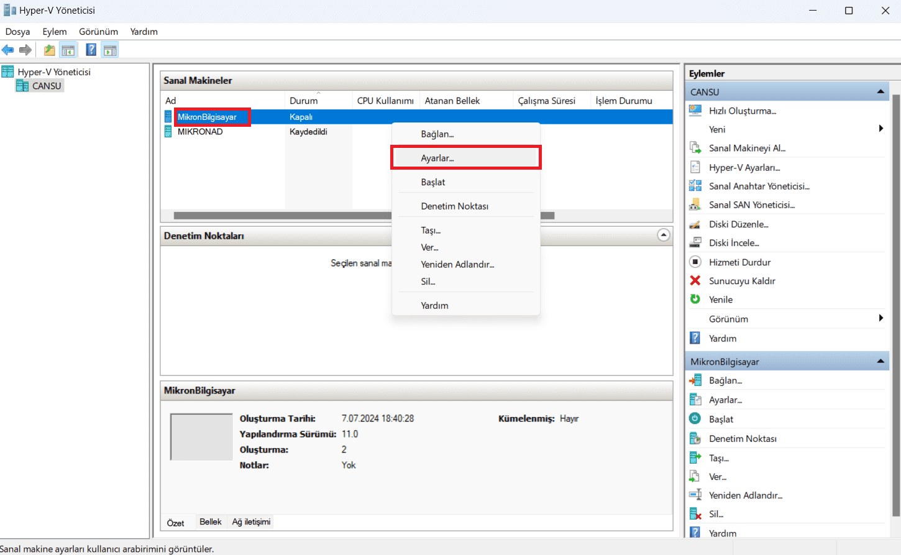This screenshot has height=555, width=901.
Task: Click the Forward arrow toolbar icon
Action: click(x=25, y=50)
